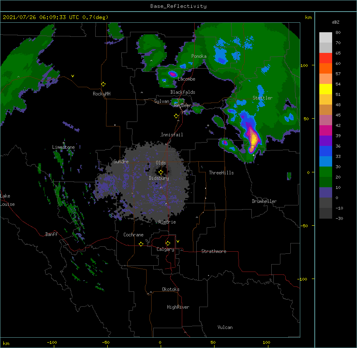Select the yellow radar site marker at Olds
Screen dimensions: 357x348
coord(161,172)
